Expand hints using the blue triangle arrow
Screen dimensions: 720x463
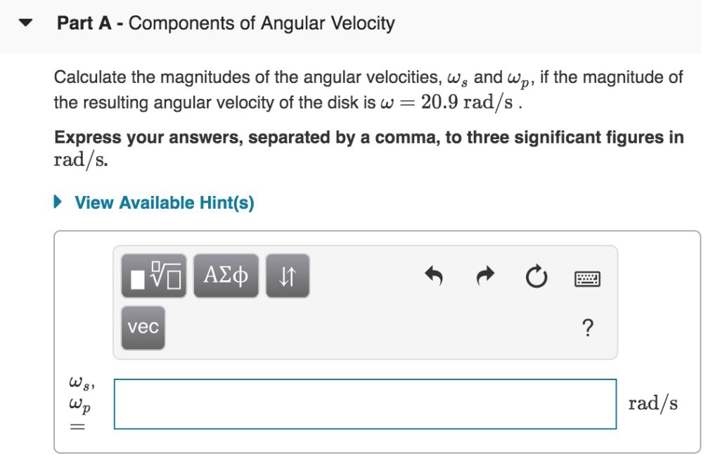(58, 202)
